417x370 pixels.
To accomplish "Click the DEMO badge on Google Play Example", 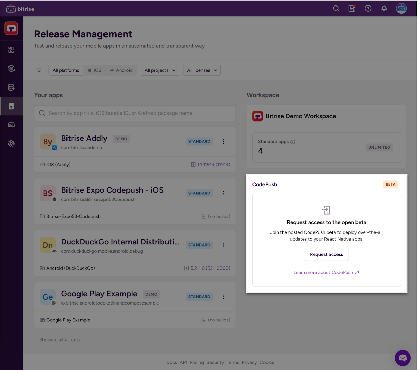I will pos(151,294).
